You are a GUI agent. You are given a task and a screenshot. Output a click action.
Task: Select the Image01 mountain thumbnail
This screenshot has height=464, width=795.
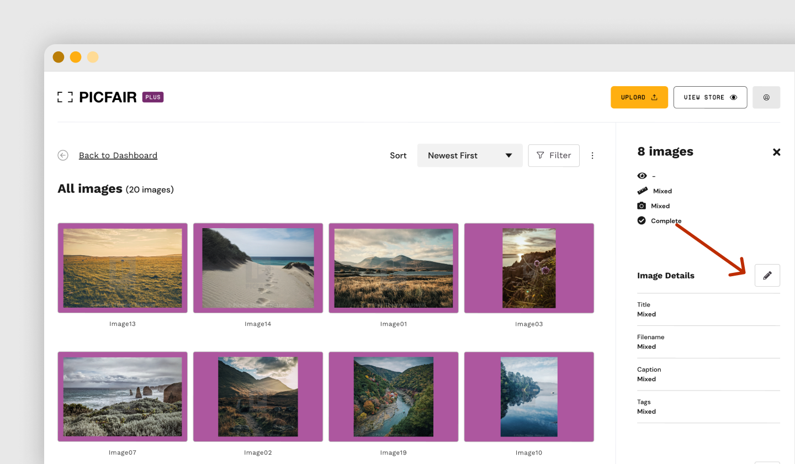[394, 268]
